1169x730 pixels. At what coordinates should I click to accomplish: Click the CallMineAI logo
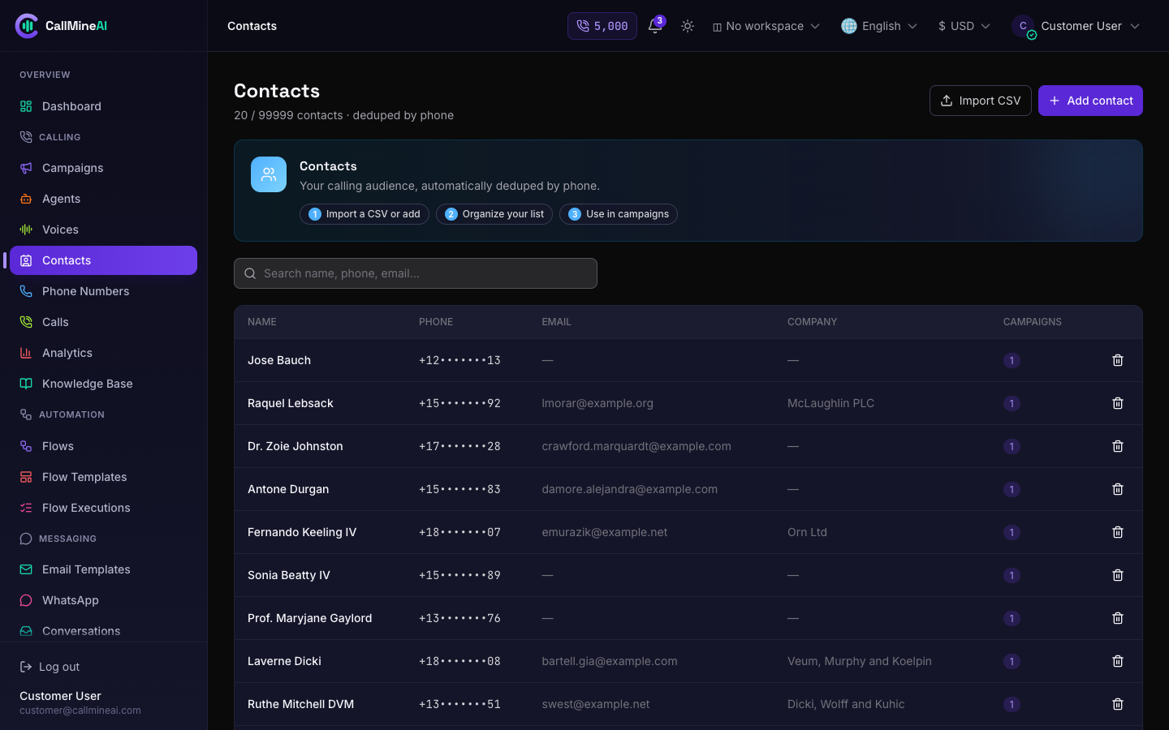pyautogui.click(x=62, y=26)
